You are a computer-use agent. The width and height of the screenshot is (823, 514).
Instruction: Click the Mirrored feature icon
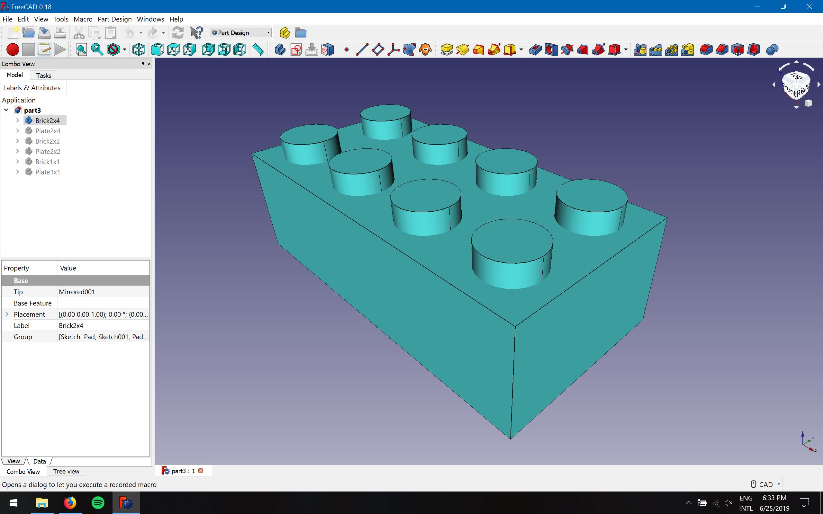point(640,49)
